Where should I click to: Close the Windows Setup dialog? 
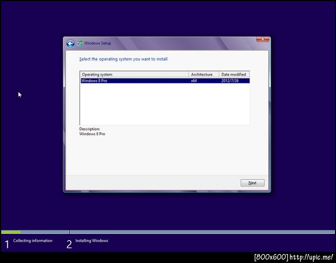(263, 39)
